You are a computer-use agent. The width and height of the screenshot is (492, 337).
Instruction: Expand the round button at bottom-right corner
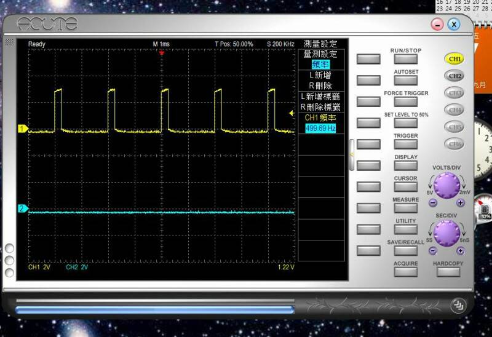pyautogui.click(x=457, y=304)
